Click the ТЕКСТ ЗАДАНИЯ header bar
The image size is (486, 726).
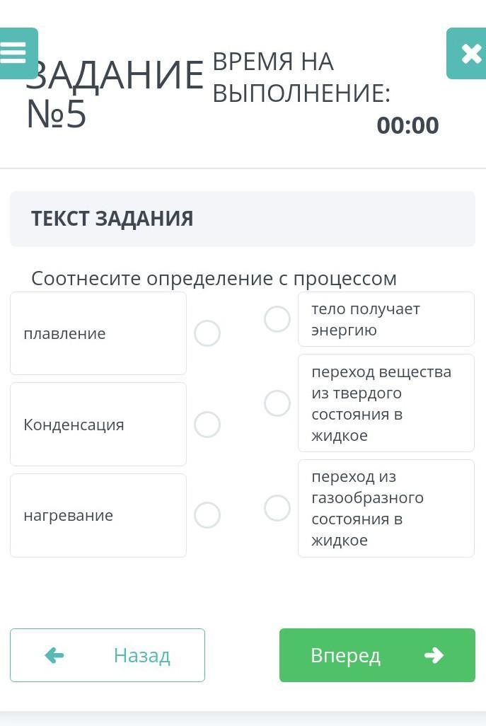pyautogui.click(x=243, y=219)
